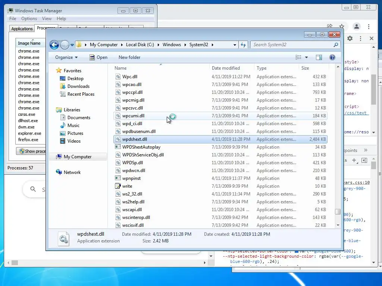Select the Wpc.dll file icon
This screenshot has height=286, width=382.
(118, 77)
